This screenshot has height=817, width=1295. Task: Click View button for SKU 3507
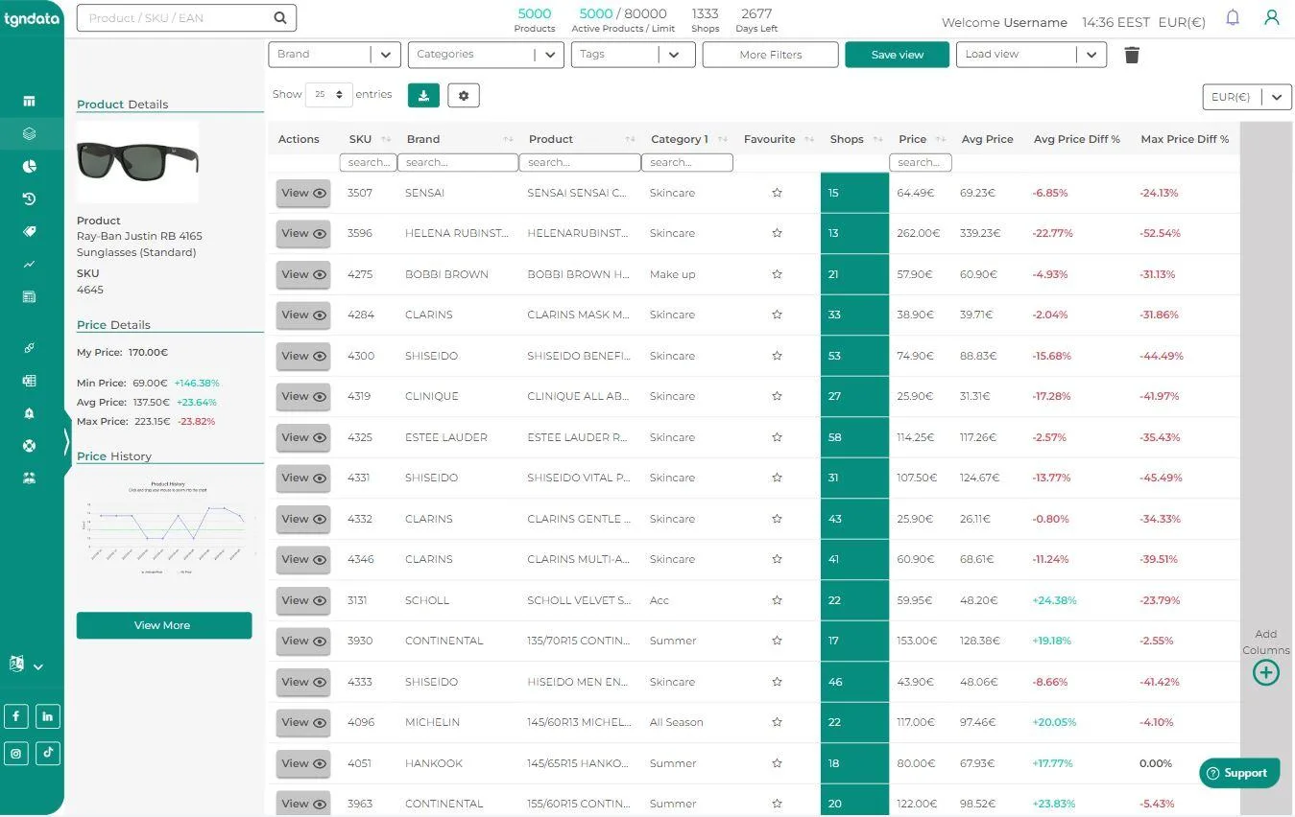[303, 193]
